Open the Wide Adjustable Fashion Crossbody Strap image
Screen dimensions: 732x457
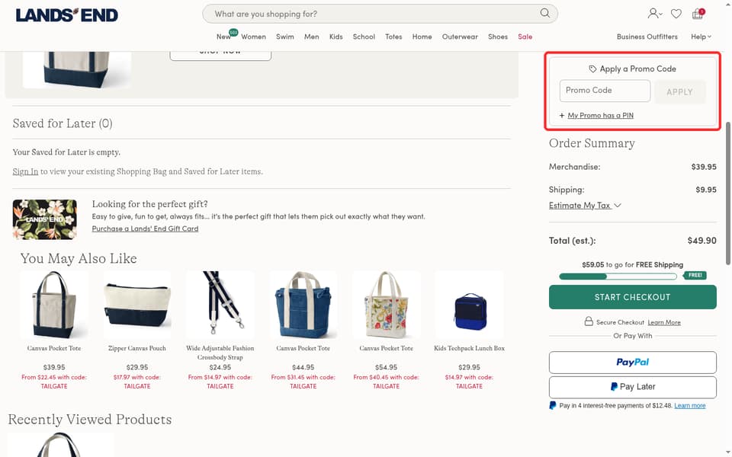pos(220,305)
